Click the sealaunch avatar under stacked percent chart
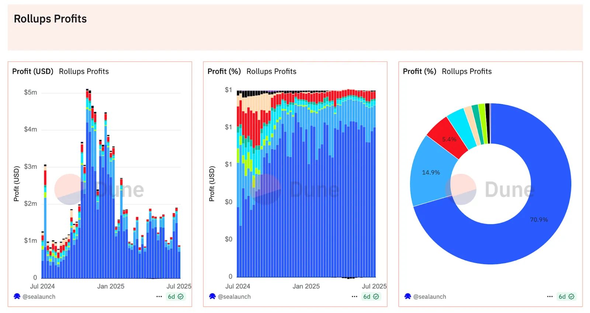 [212, 296]
